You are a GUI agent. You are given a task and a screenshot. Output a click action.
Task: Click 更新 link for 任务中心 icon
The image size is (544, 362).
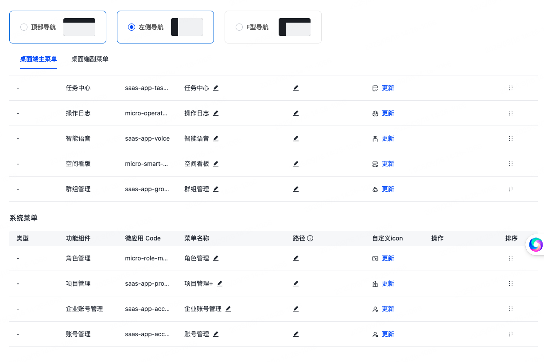tap(388, 88)
